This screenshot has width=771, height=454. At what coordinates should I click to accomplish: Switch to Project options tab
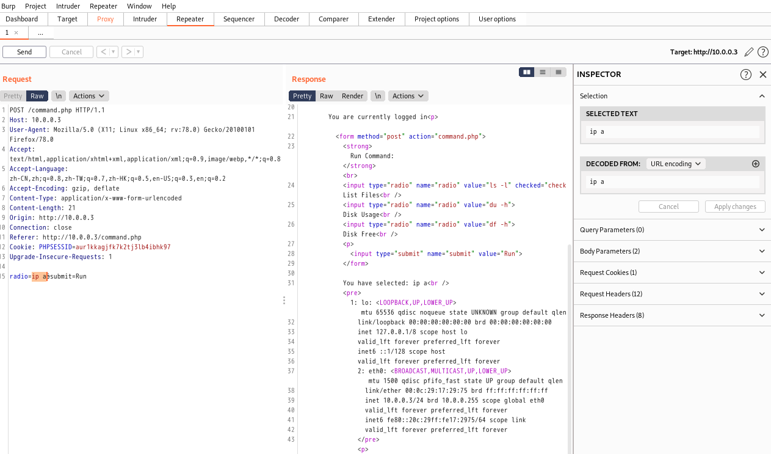437,19
